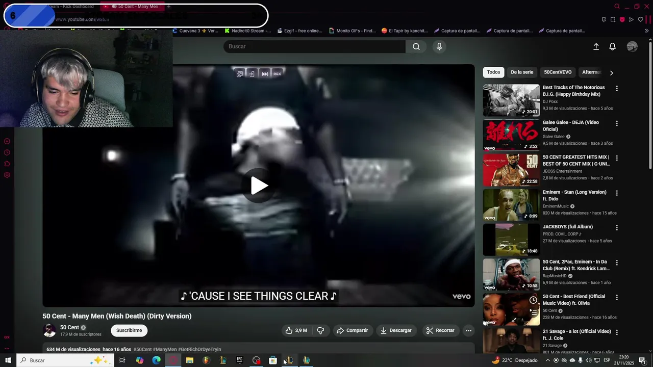This screenshot has width=653, height=367.
Task: Click the large play button on the video
Action: (259, 186)
